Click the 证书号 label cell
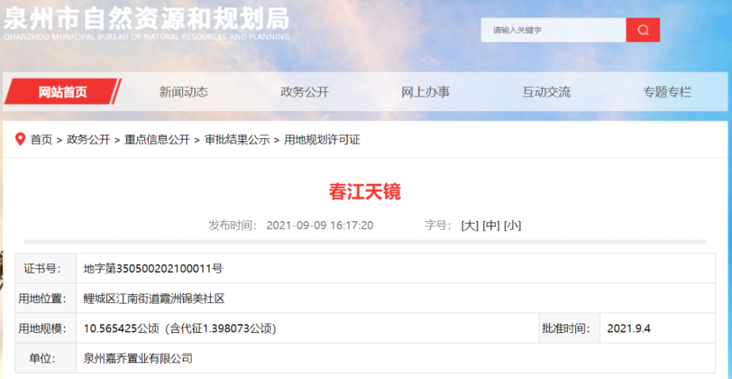The image size is (732, 379). click(45, 269)
